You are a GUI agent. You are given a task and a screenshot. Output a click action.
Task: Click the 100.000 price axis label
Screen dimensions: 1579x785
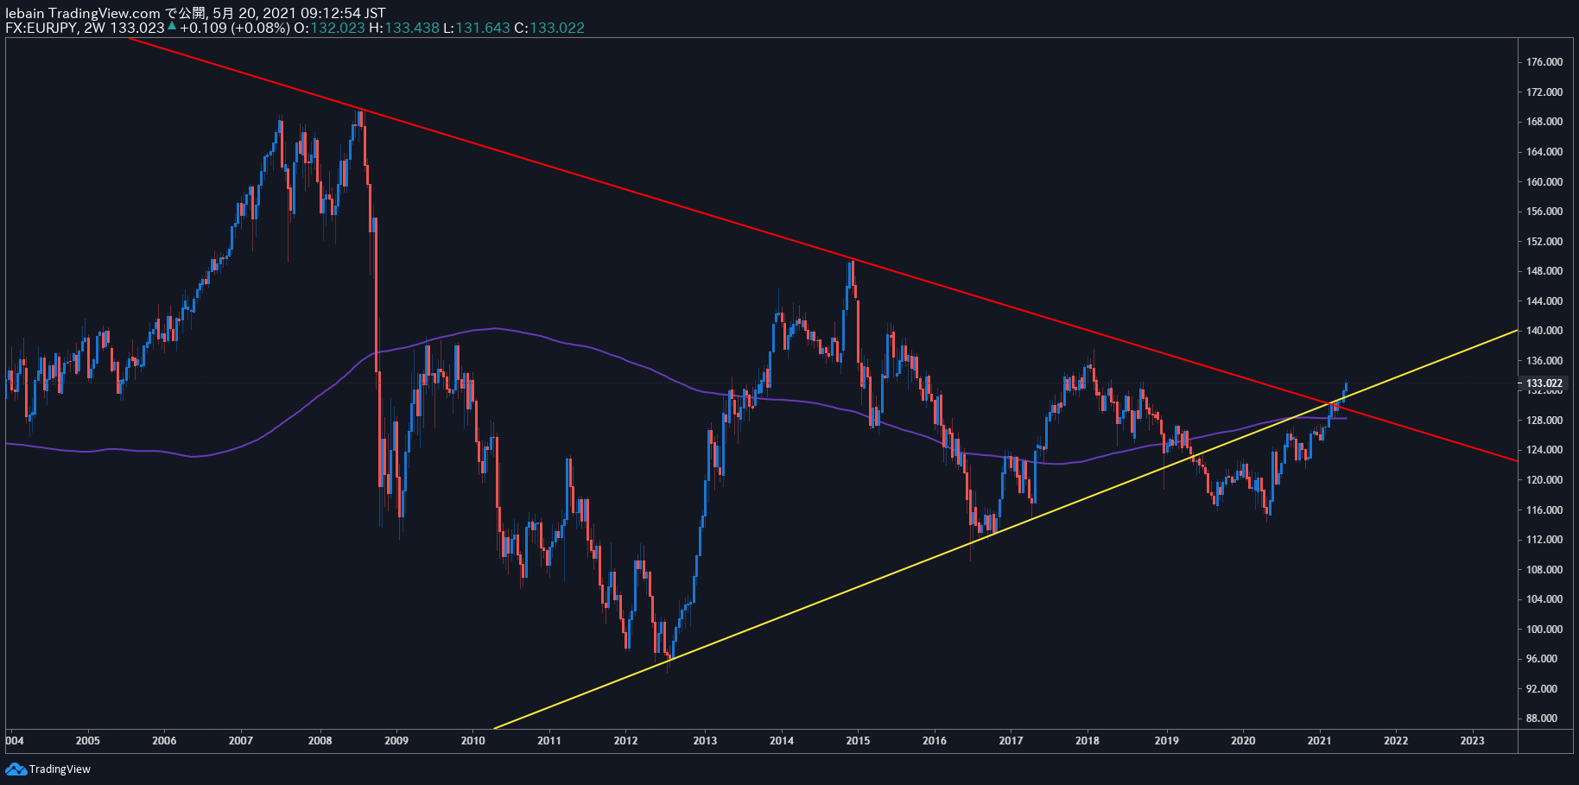coord(1544,630)
